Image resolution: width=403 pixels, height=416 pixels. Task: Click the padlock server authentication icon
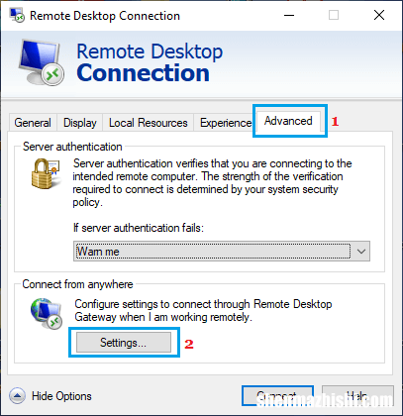pyautogui.click(x=46, y=173)
